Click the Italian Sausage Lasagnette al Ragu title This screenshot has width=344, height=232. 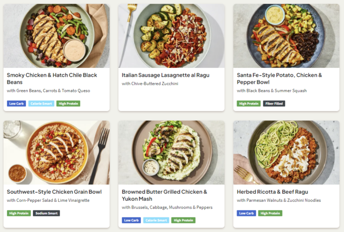(165, 75)
